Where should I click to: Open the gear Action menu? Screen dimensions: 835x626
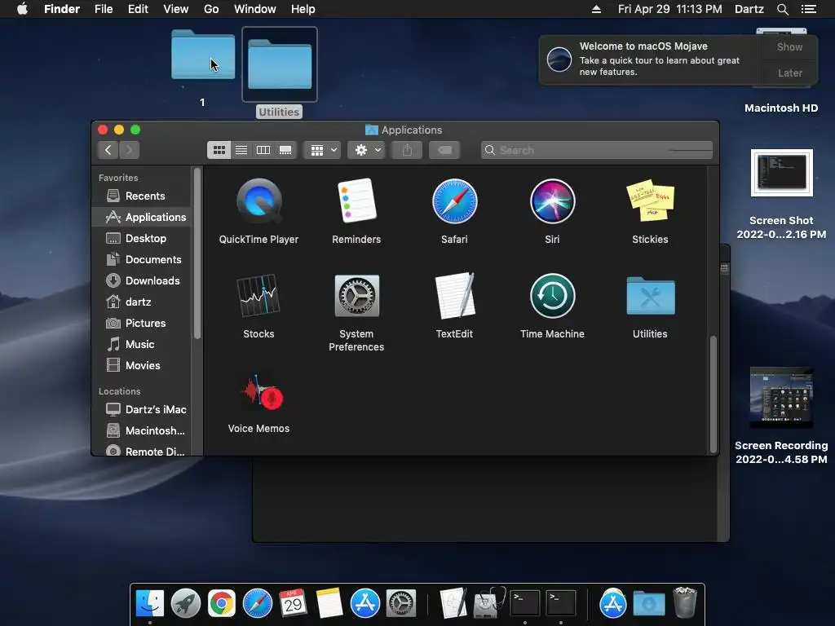(366, 150)
